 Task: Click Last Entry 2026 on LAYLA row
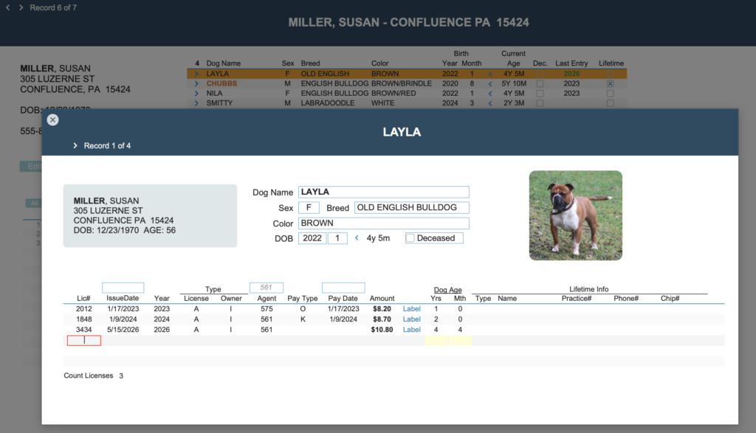coord(571,74)
